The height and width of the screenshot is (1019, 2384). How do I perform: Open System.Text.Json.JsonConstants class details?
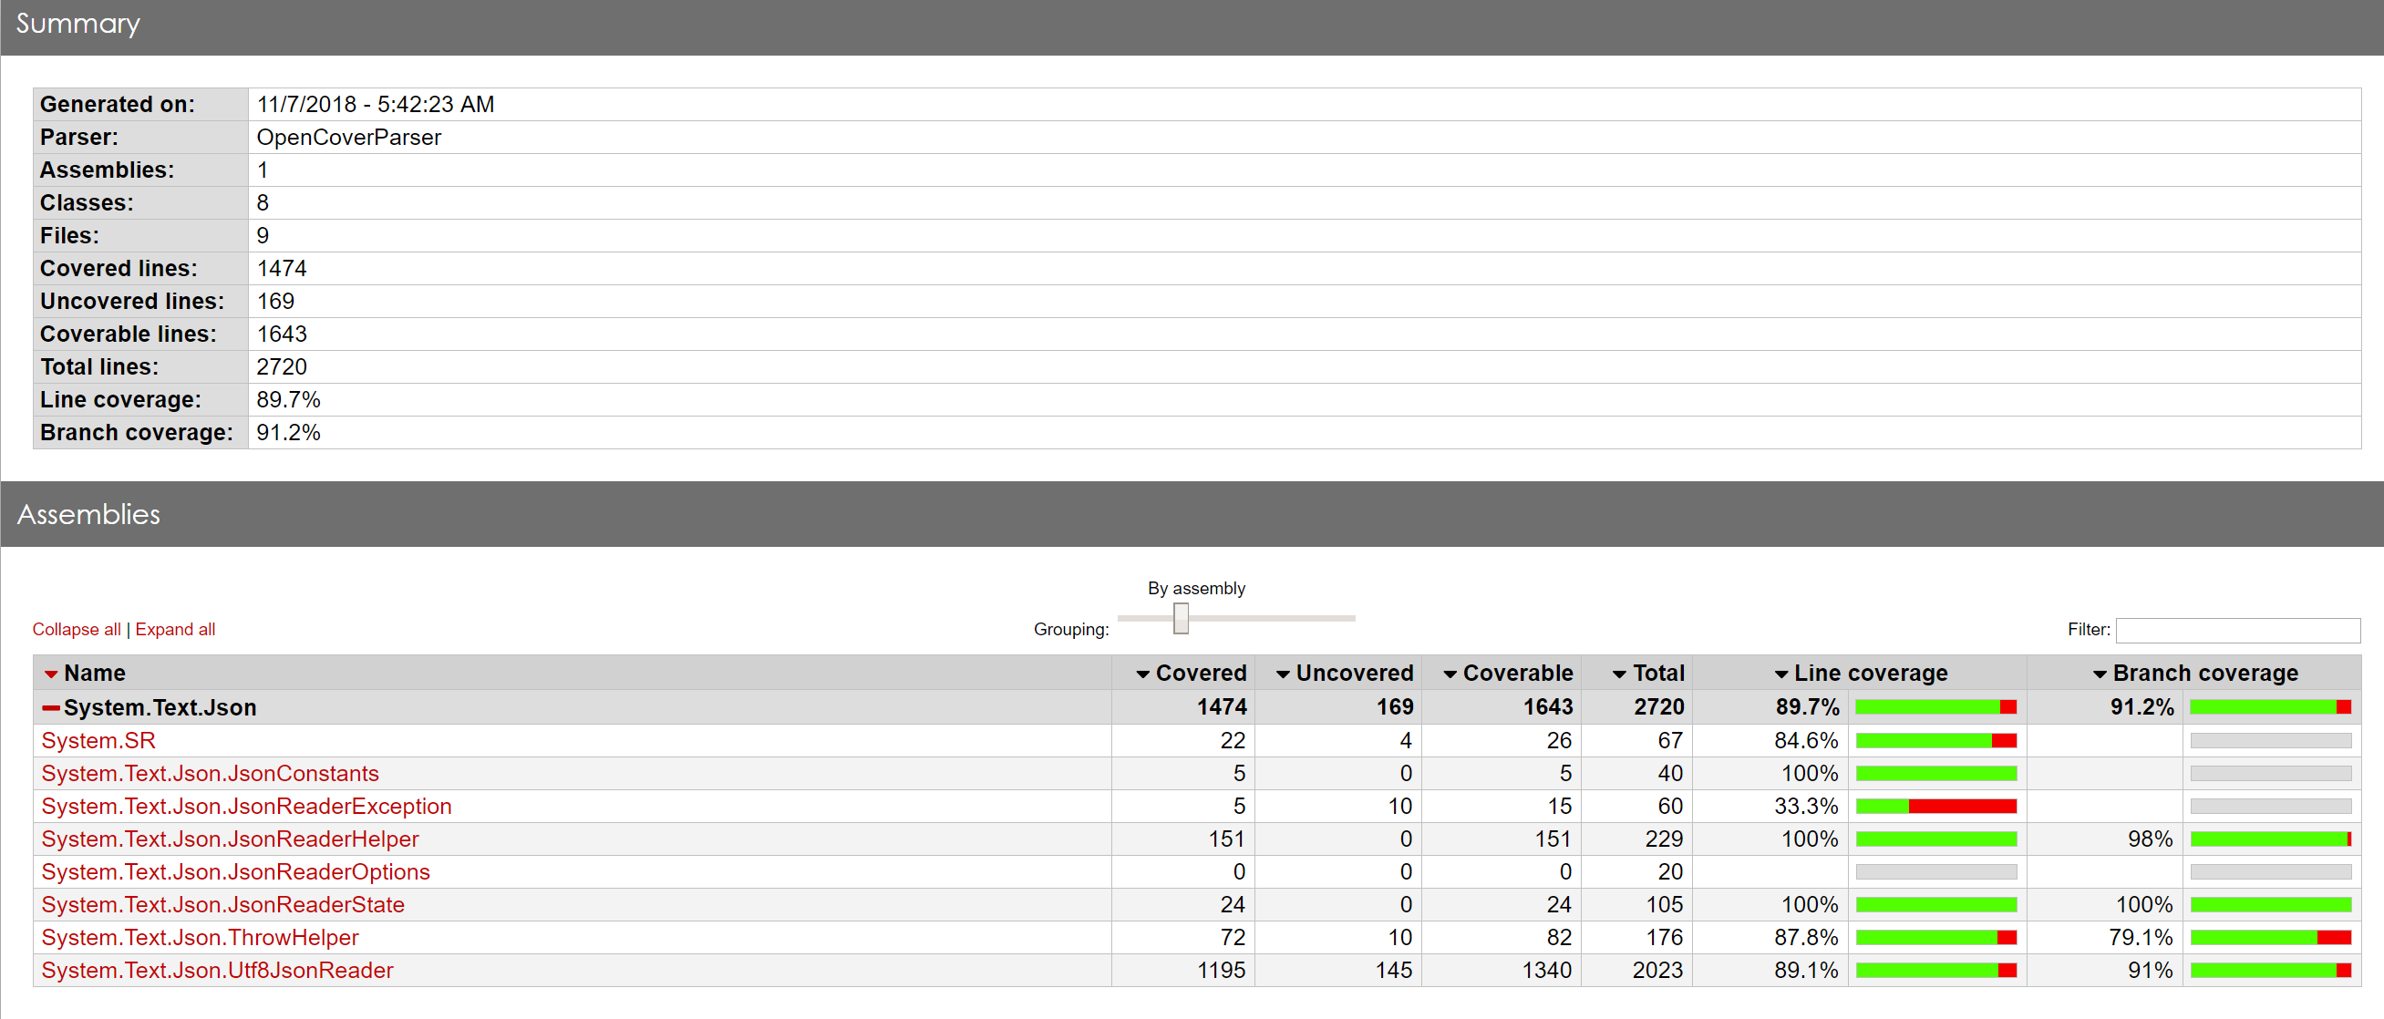click(x=210, y=774)
